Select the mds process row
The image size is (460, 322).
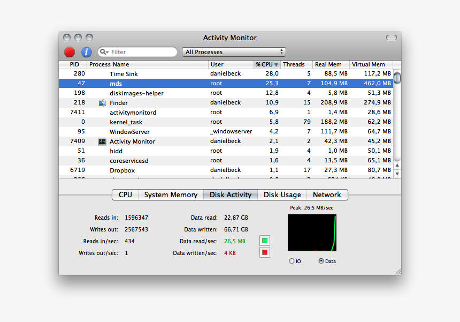226,84
